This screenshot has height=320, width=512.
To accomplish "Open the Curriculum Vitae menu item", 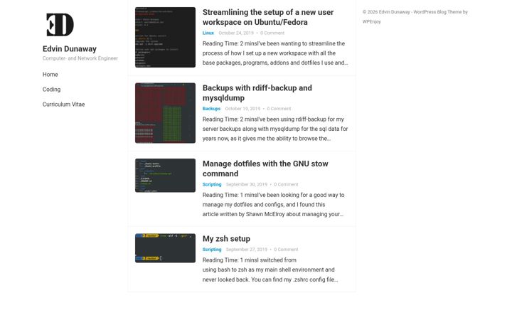I will [64, 105].
